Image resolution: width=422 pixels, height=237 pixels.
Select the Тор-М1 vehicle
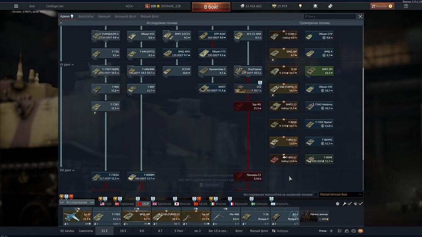[248, 106]
